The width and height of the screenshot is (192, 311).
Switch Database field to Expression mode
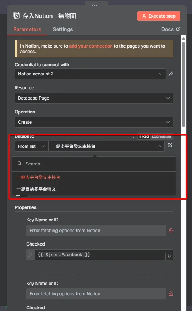161,136
